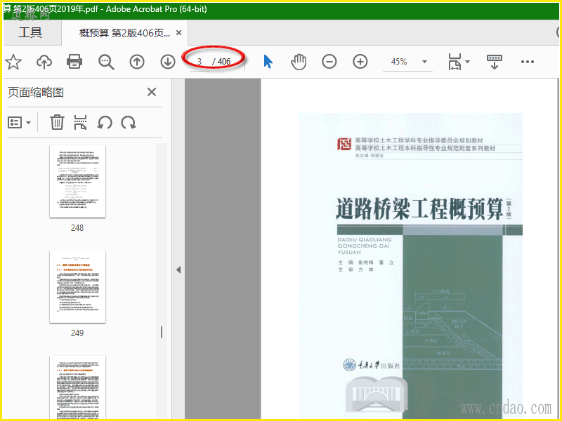Zoom out with the minus button
This screenshot has height=421, width=562.
[x=329, y=62]
